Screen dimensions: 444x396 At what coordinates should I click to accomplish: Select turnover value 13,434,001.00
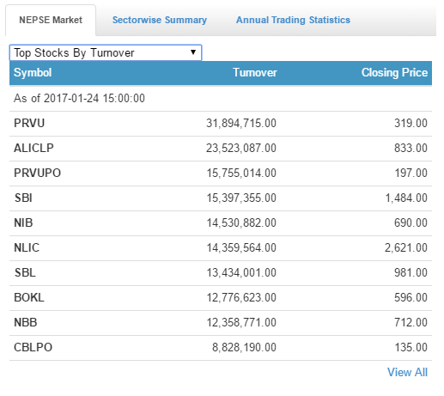pyautogui.click(x=241, y=272)
